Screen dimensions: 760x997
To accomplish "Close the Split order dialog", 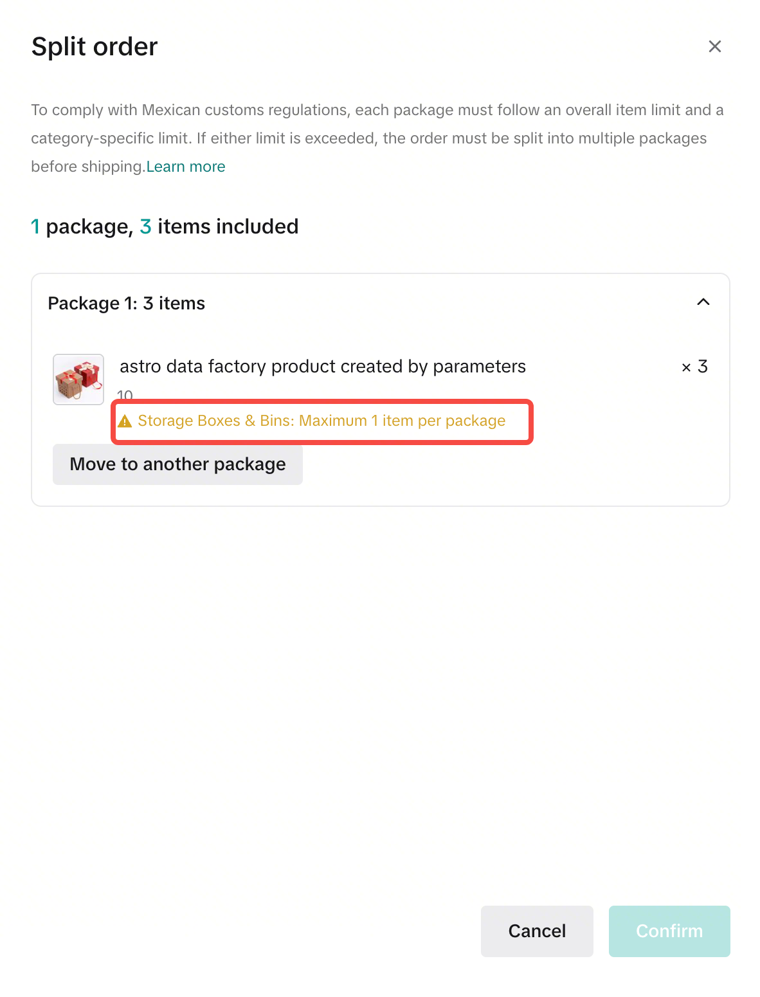I will [714, 46].
